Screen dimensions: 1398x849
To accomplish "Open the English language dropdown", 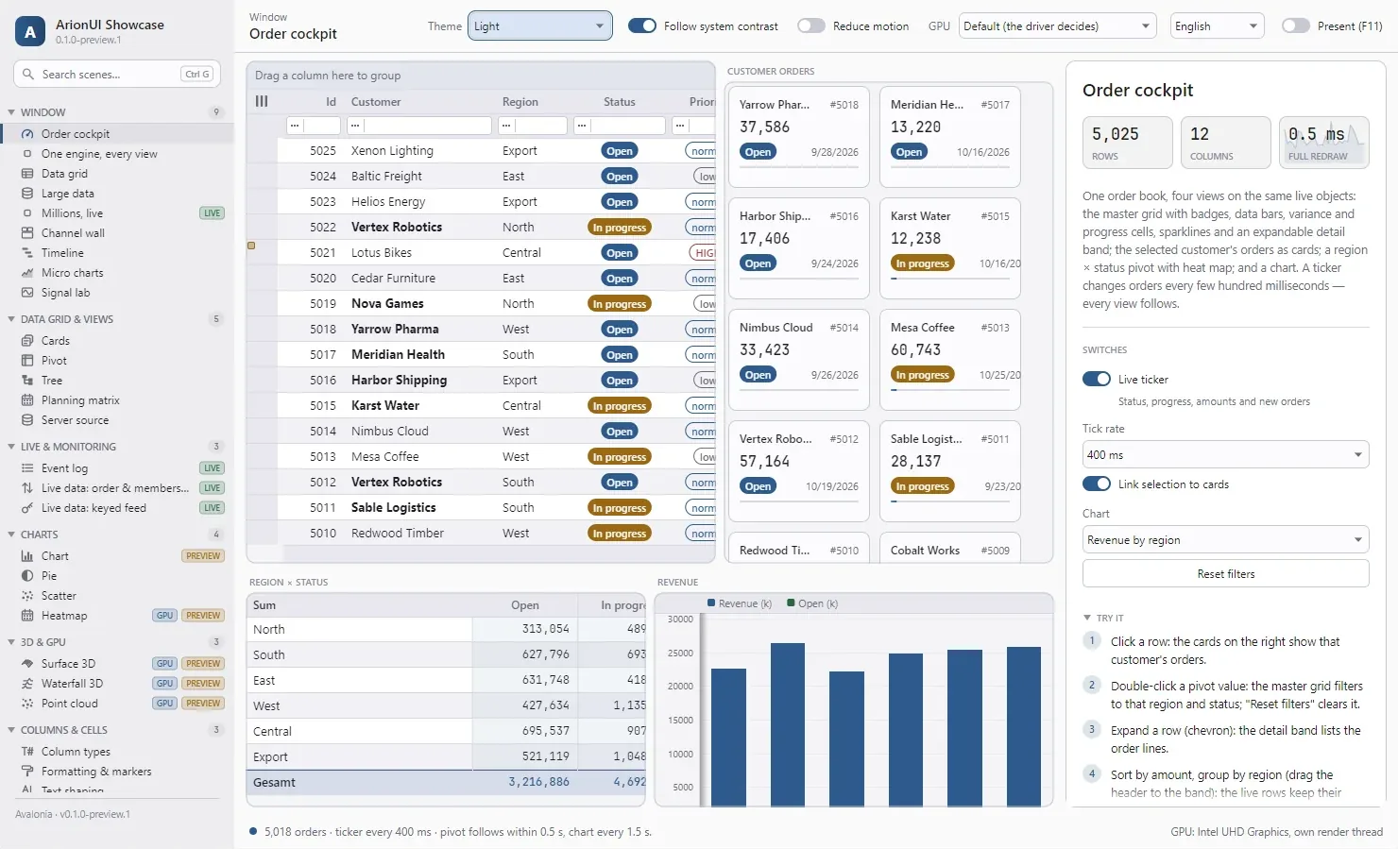I will [1218, 26].
